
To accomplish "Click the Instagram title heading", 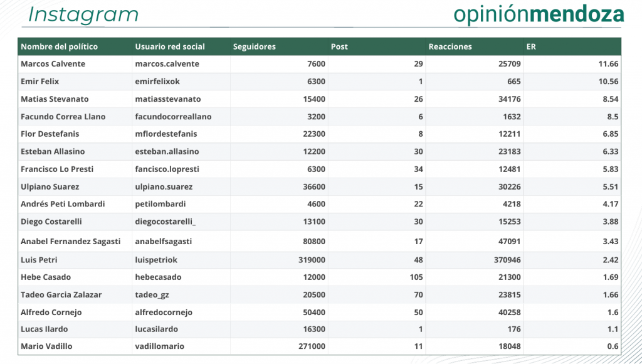I will click(x=83, y=14).
